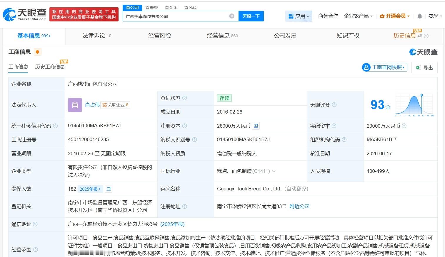The height and width of the screenshot is (257, 445).
Task: Click English name Guangxi Taoli Bread Co., Ltd.
Action: 249,189
